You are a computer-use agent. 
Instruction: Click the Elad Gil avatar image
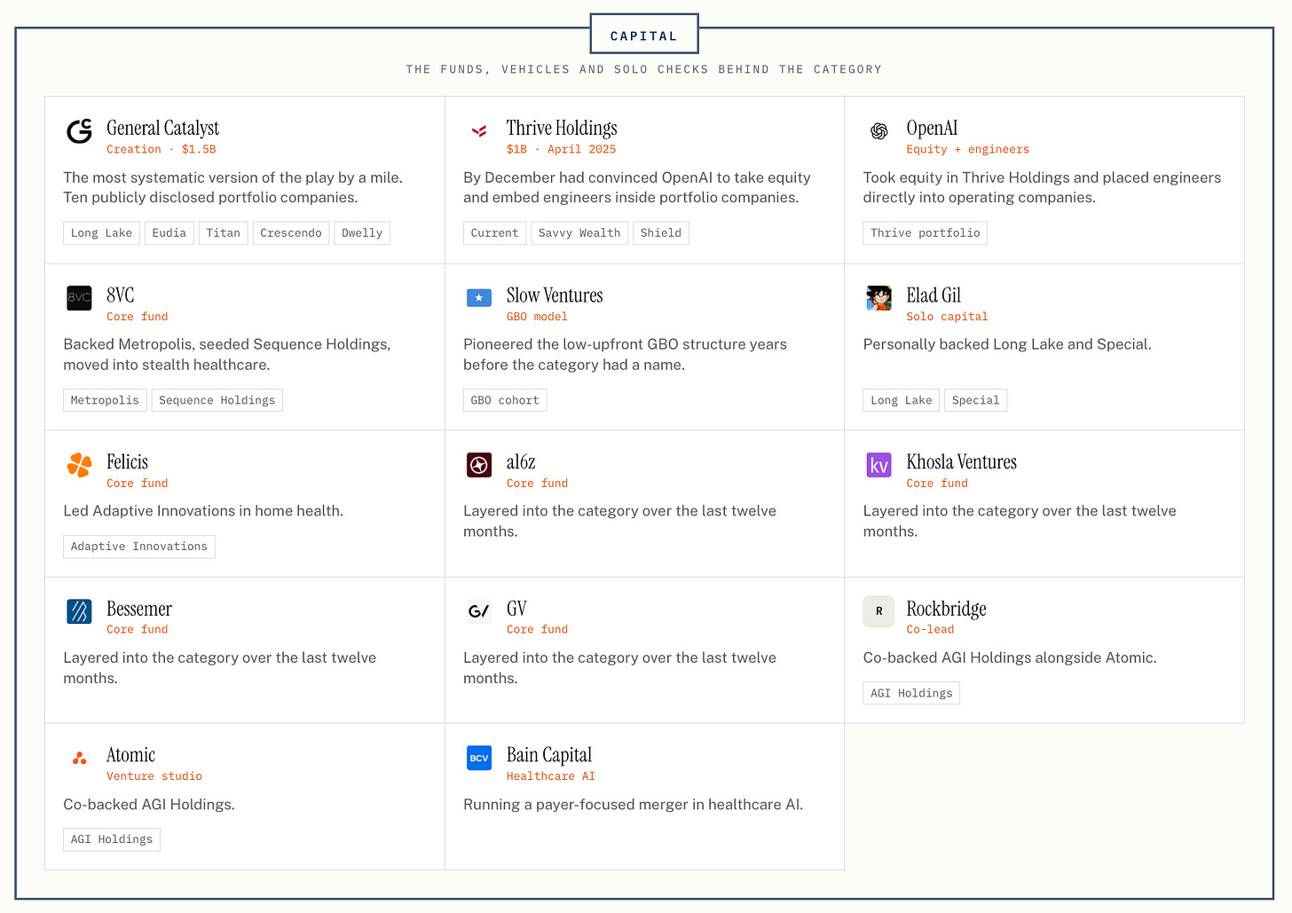pyautogui.click(x=879, y=298)
